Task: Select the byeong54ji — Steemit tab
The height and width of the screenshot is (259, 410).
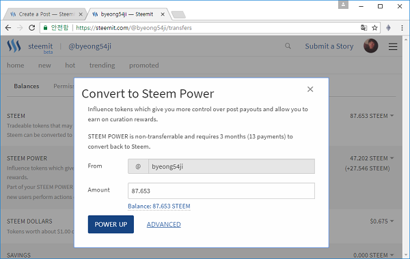Action: [128, 14]
